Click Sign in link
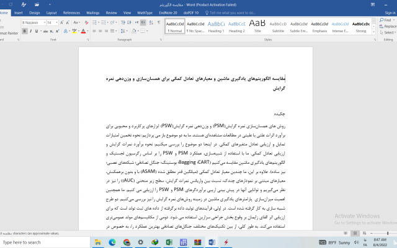This screenshot has width=397, height=248. point(390,12)
